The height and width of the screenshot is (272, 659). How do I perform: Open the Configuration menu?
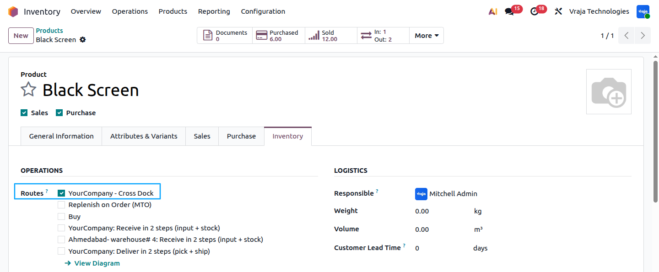[263, 11]
